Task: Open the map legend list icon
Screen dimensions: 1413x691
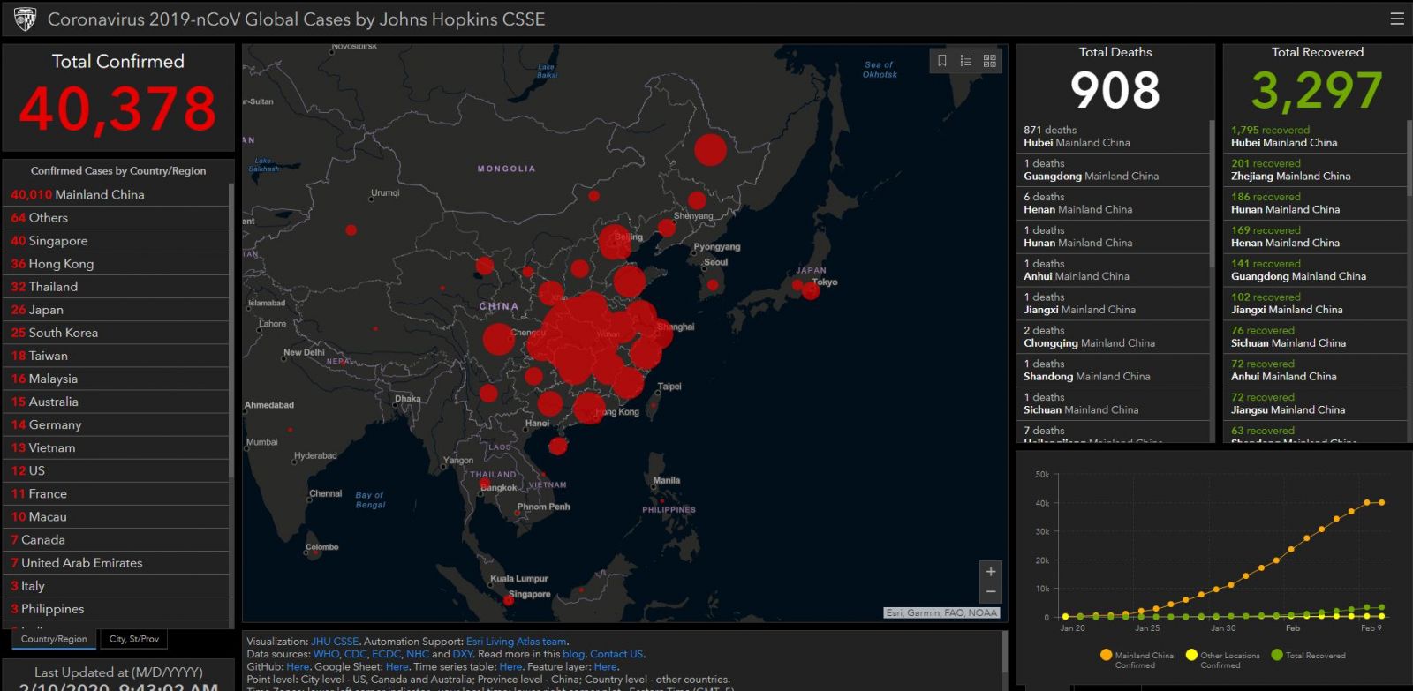Action: tap(966, 61)
